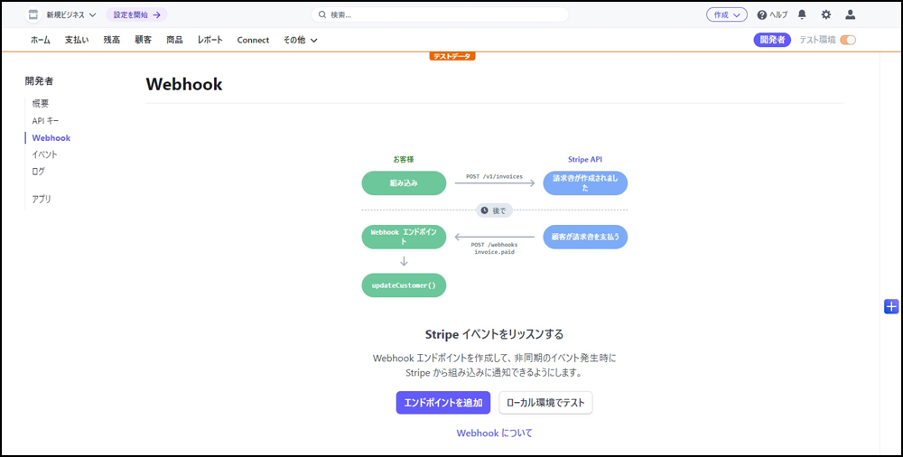
Task: Go to the 支払い tab
Action: (77, 41)
